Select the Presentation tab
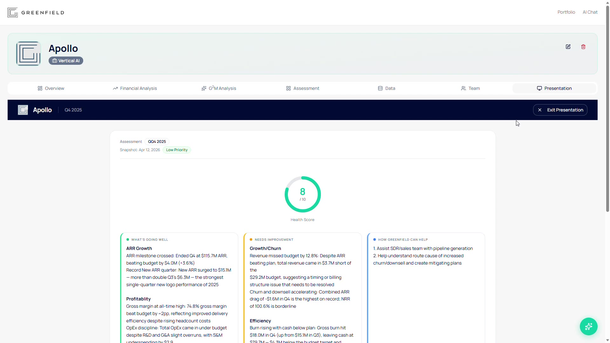Viewport: 610px width, 343px height. coord(554,88)
